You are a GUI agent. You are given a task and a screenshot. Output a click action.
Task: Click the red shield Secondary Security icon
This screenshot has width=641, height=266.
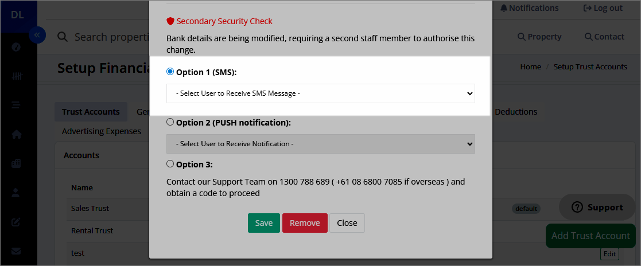click(x=170, y=21)
